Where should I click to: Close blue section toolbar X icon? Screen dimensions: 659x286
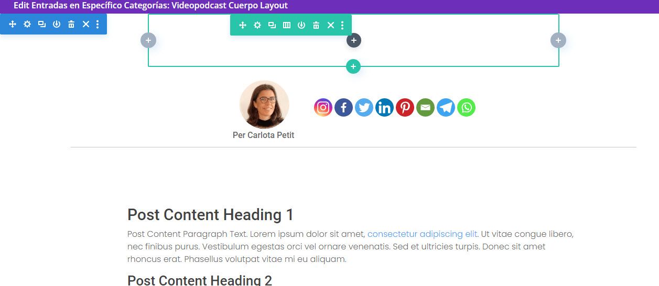click(86, 24)
